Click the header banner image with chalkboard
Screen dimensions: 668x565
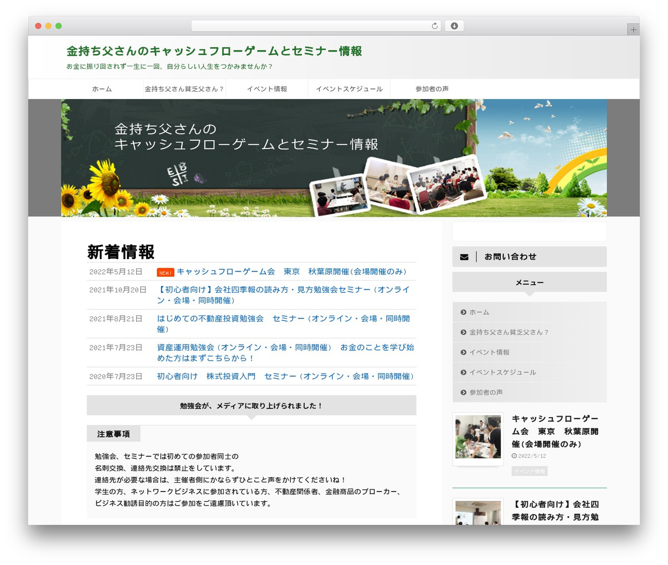(334, 158)
